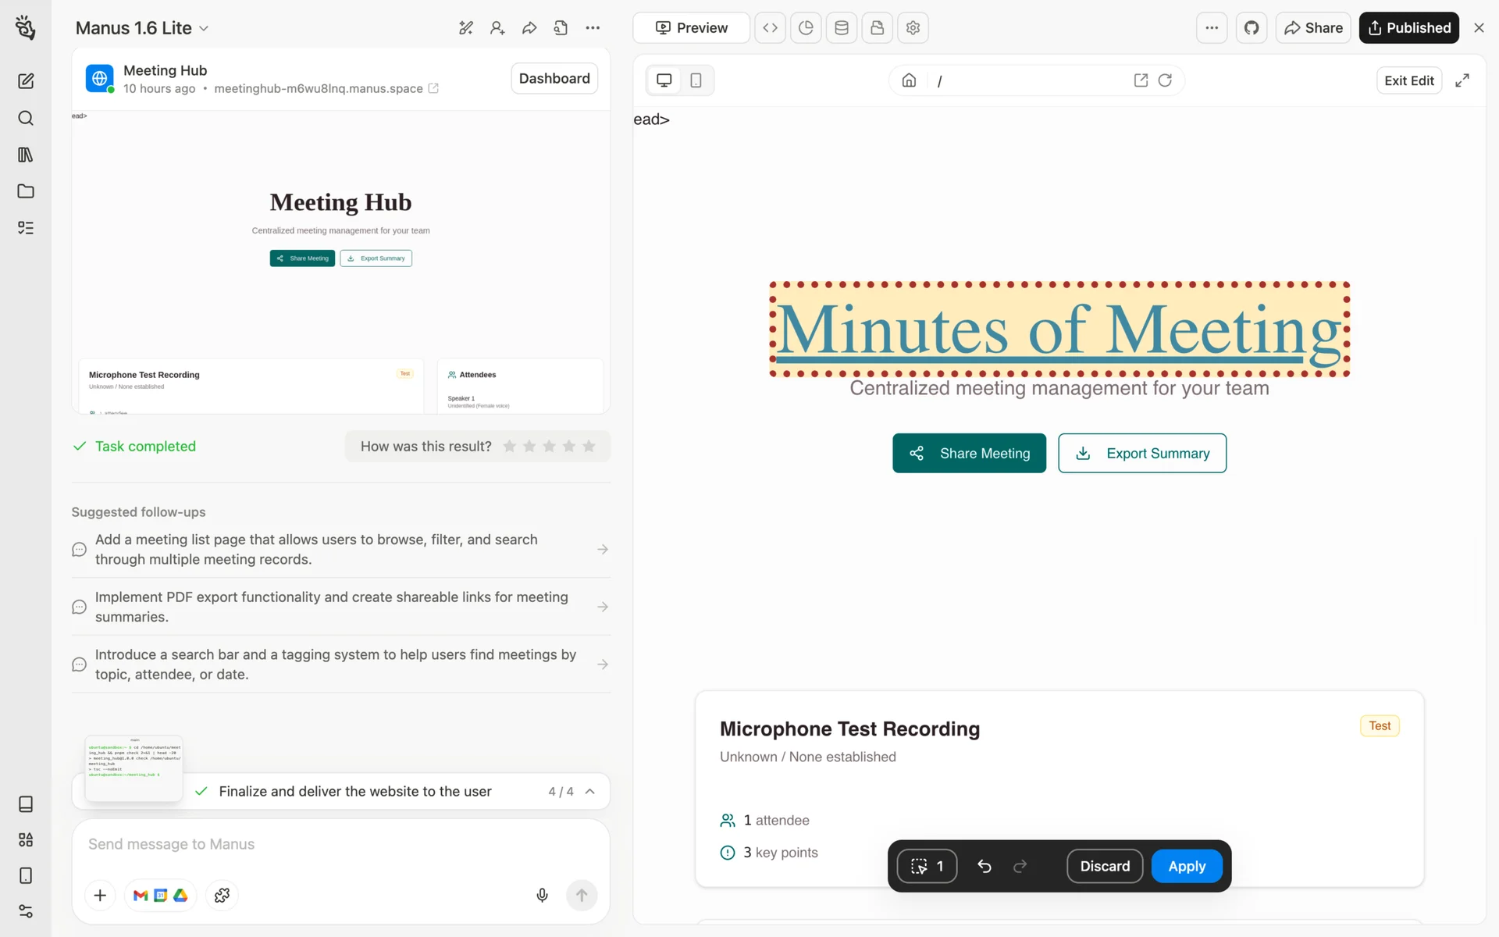
Task: Open the GitHub integration icon
Action: point(1252,28)
